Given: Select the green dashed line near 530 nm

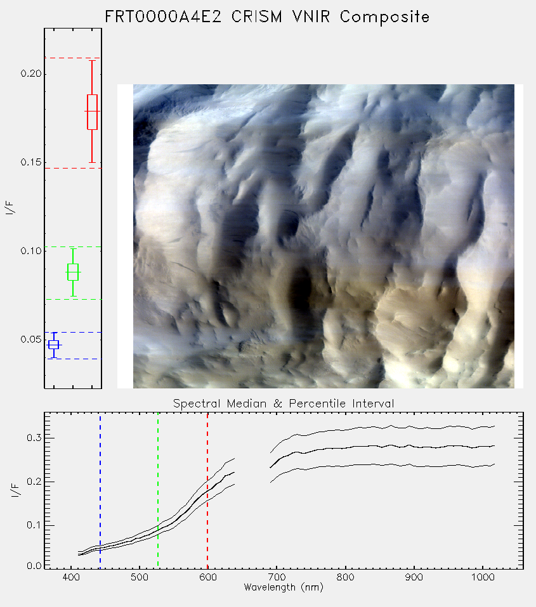Looking at the screenshot, I should [x=158, y=490].
